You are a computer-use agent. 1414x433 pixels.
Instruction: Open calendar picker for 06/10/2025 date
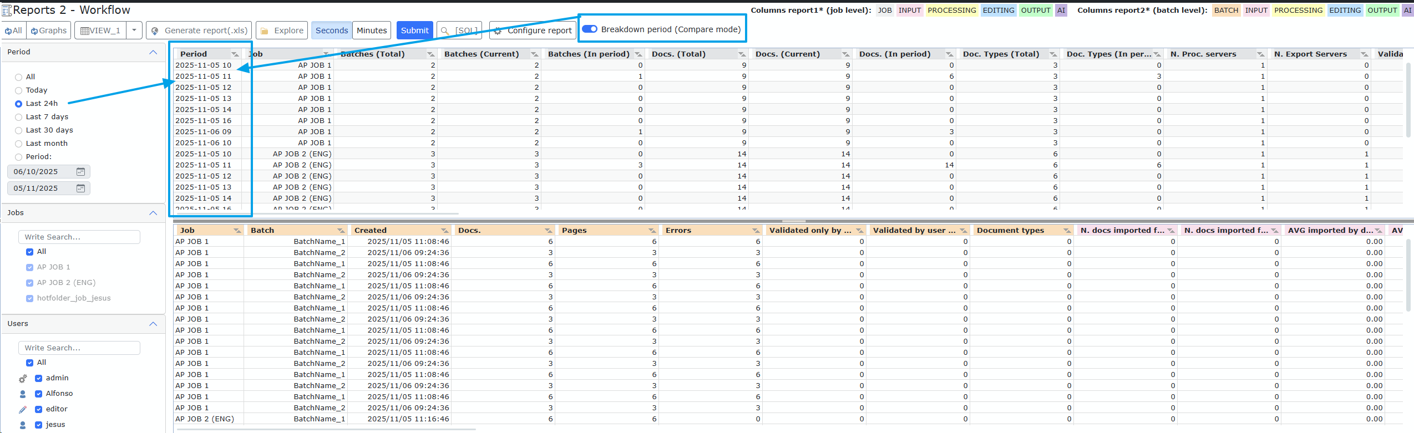pyautogui.click(x=80, y=172)
